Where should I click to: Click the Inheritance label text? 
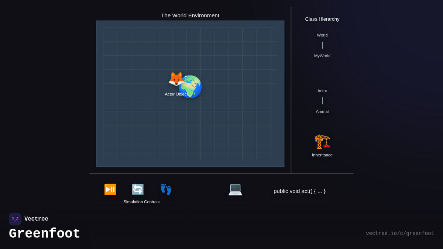tap(322, 155)
